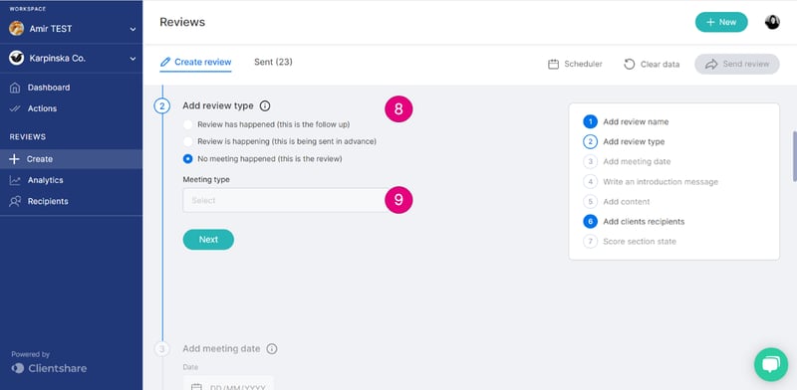Click the Clear data reset icon

point(630,64)
